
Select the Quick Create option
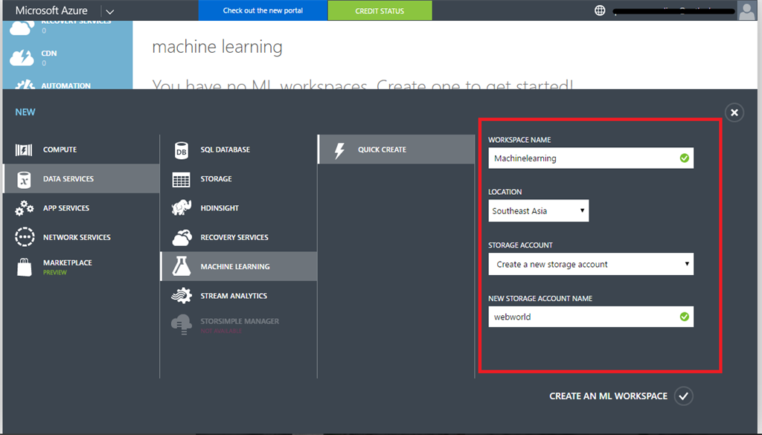click(396, 149)
